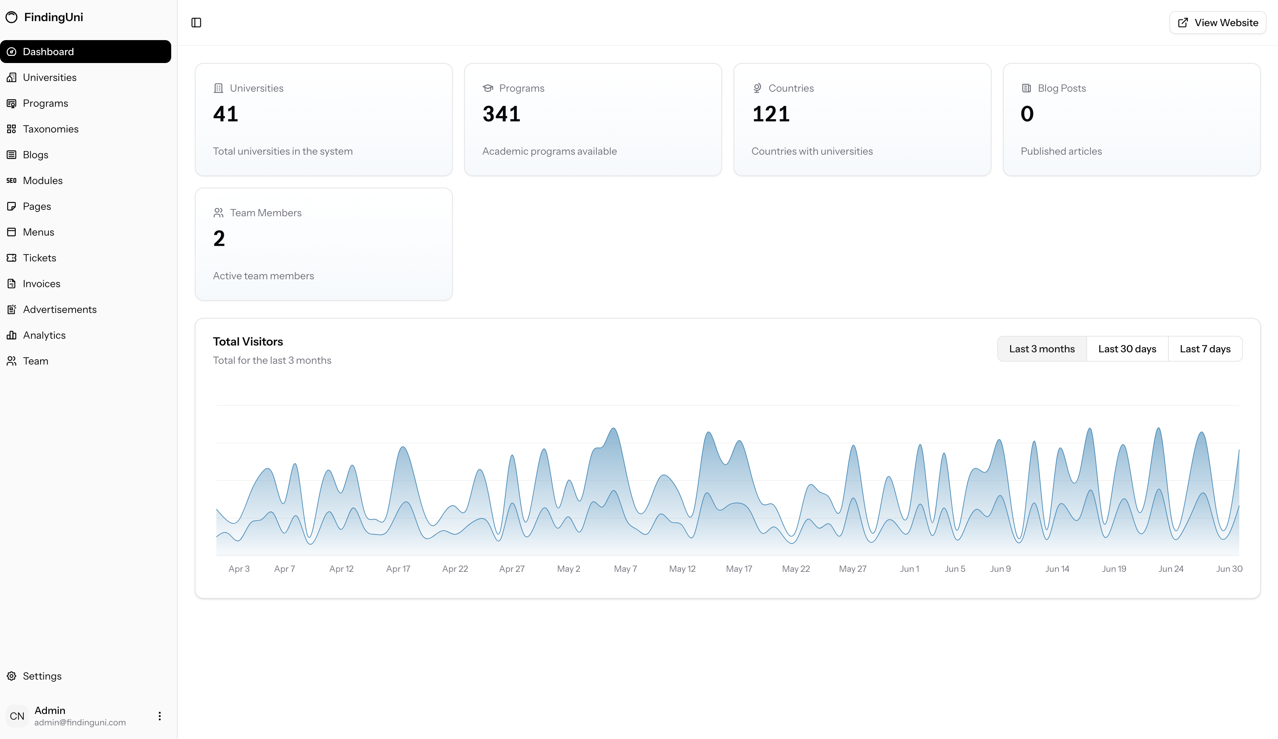Click the Universities stat card
This screenshot has width=1278, height=739.
point(323,120)
